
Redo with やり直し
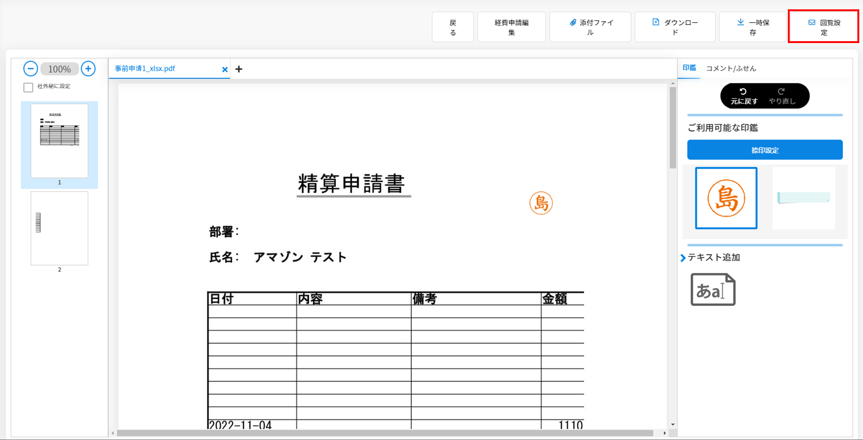782,96
